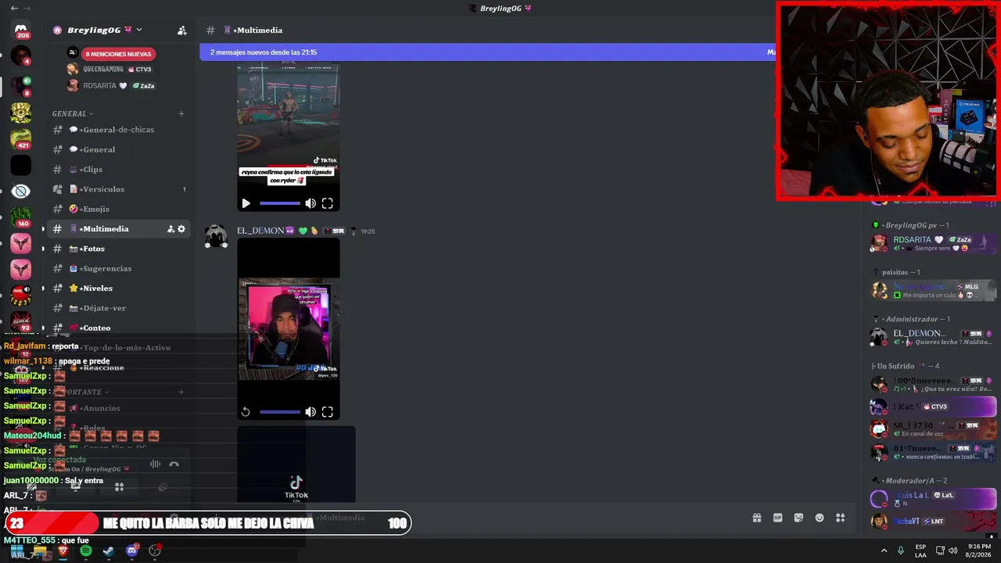Jump to 8 menciones nuevas

(x=118, y=54)
